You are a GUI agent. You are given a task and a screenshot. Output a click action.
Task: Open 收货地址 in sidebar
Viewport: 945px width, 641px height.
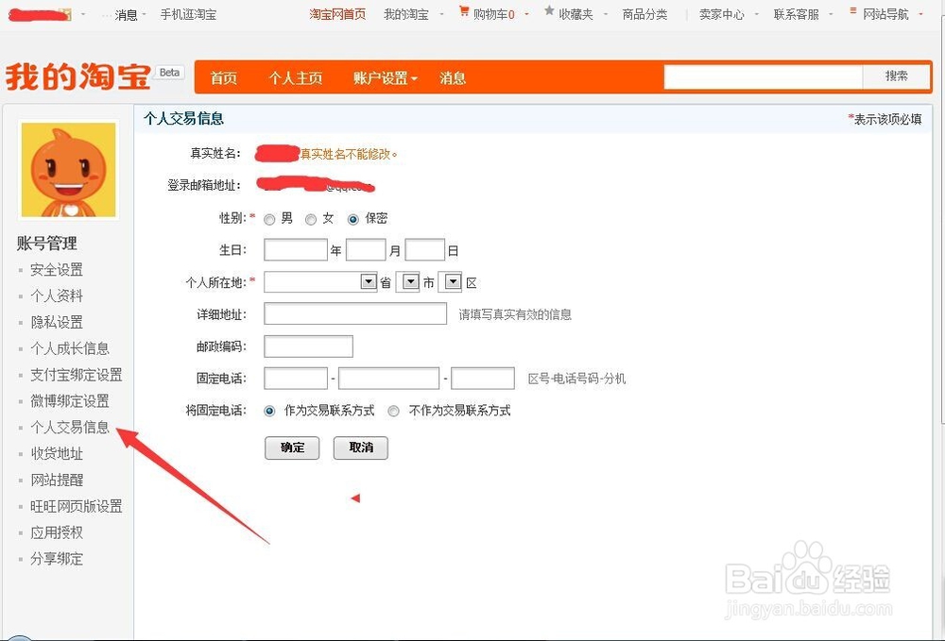point(57,454)
